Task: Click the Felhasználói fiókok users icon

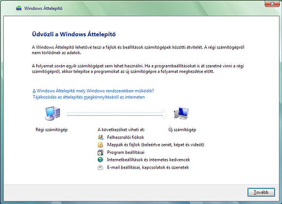Action: point(101,137)
